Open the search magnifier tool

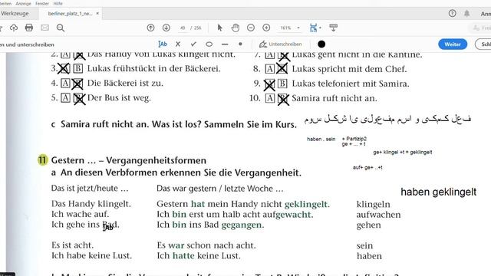point(61,28)
